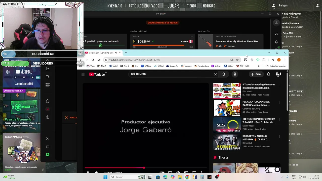The image size is (322, 181).
Task: Mute the YouTube player volume
Action: tap(96, 173)
